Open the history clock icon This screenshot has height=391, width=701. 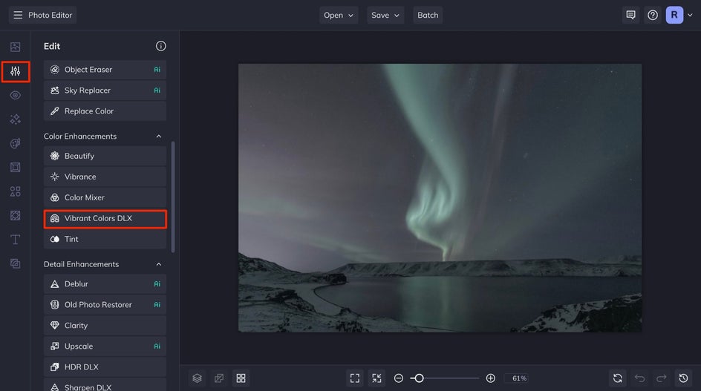click(x=683, y=378)
